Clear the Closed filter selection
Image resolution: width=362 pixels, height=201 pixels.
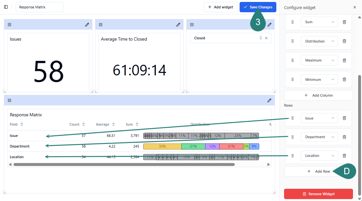[x=266, y=38]
